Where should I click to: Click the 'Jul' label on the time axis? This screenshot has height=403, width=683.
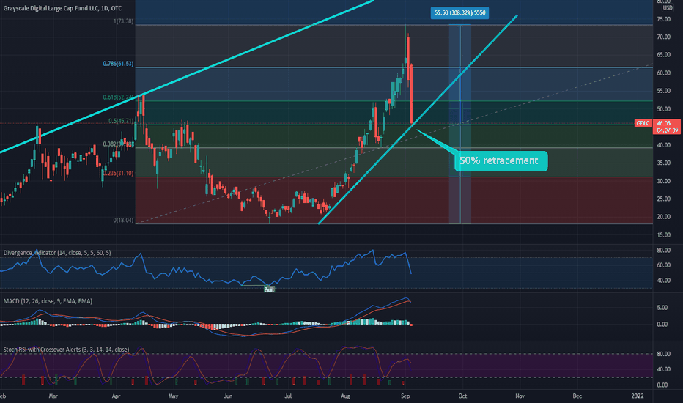click(x=288, y=396)
